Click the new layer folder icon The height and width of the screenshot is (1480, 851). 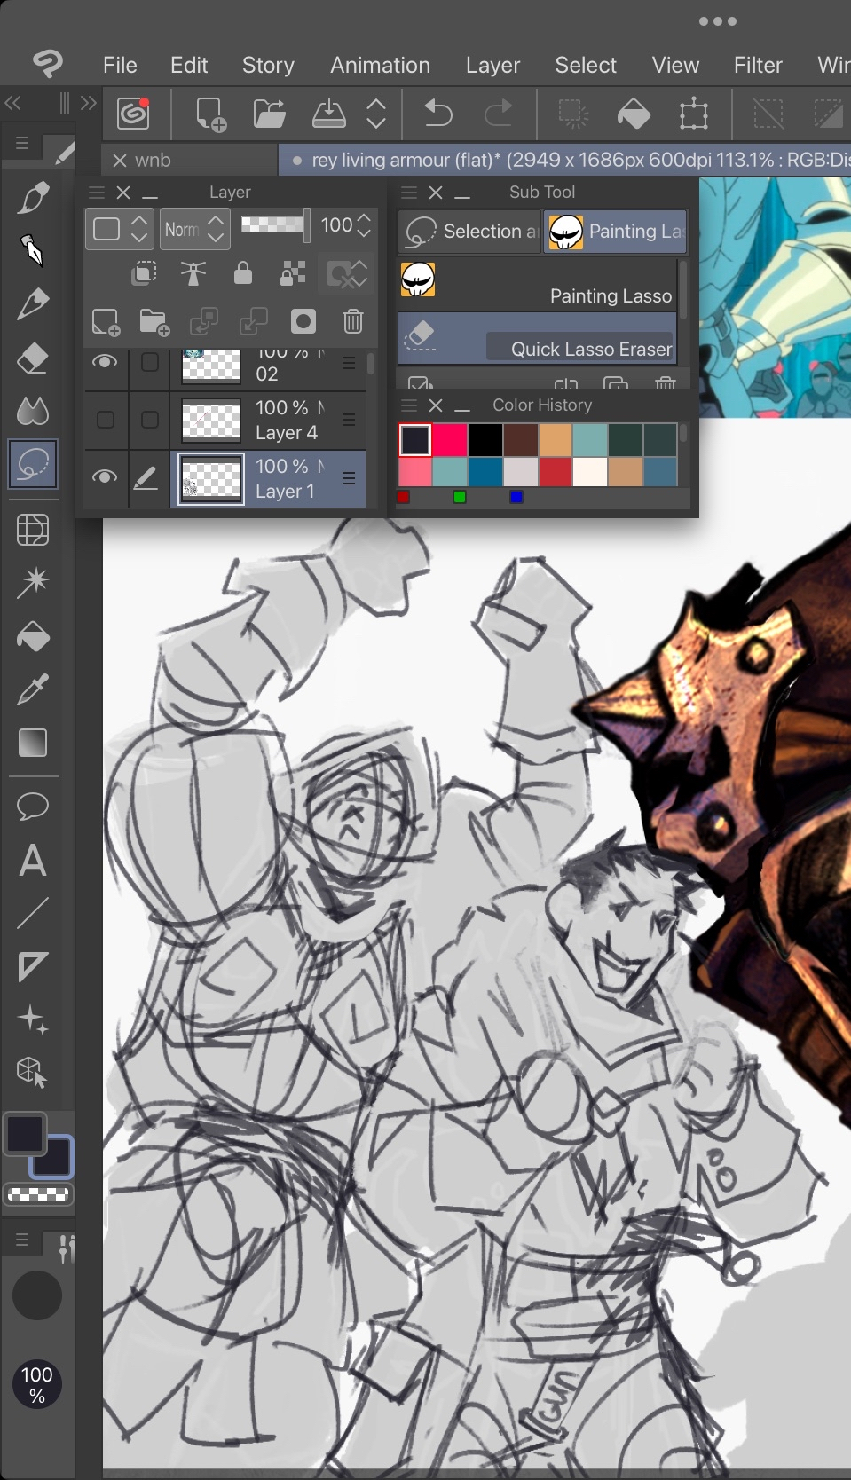pos(154,323)
